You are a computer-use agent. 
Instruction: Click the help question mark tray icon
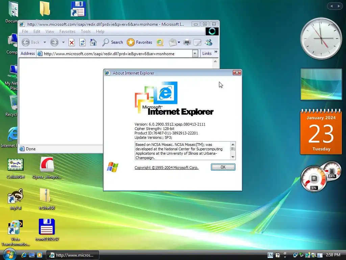[278, 255]
